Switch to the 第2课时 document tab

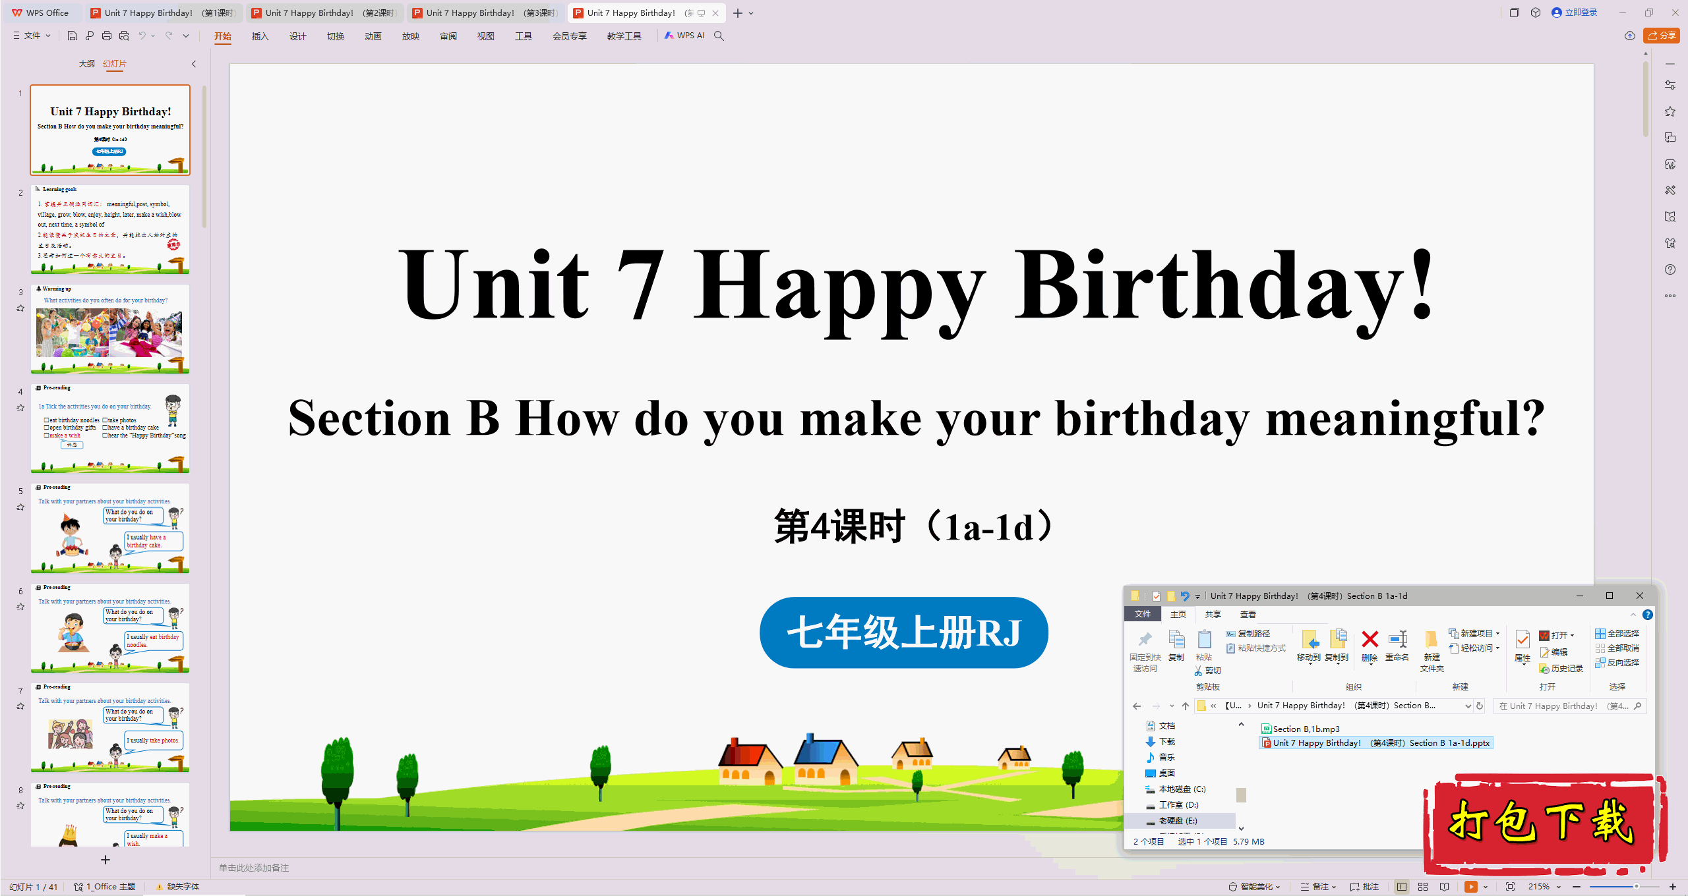click(x=325, y=13)
